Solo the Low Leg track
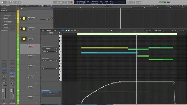 [x=30, y=88]
